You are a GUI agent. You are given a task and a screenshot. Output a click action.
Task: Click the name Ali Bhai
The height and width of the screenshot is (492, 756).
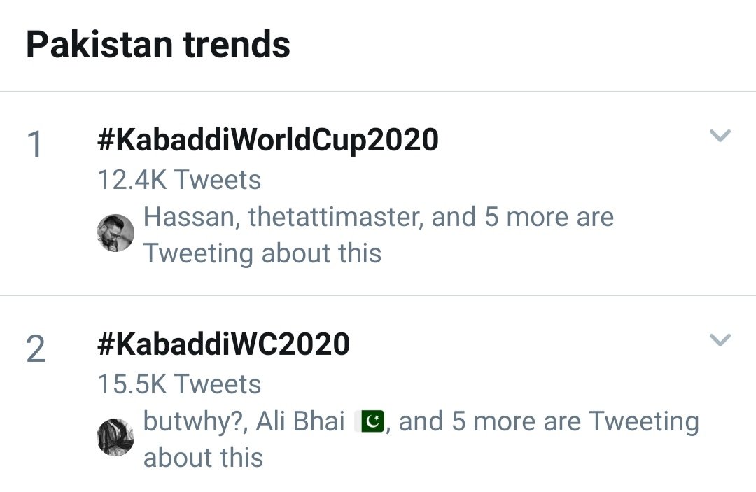pos(300,421)
